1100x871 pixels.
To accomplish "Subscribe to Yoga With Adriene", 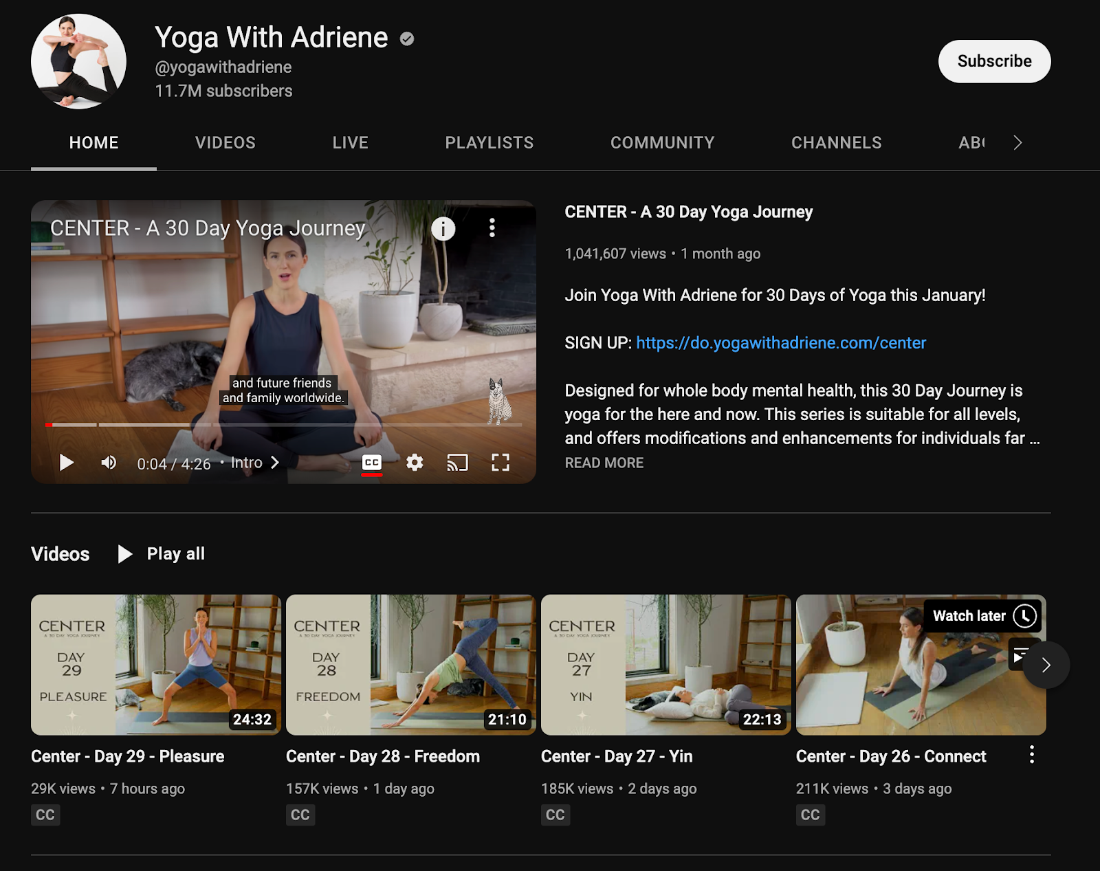I will (994, 61).
